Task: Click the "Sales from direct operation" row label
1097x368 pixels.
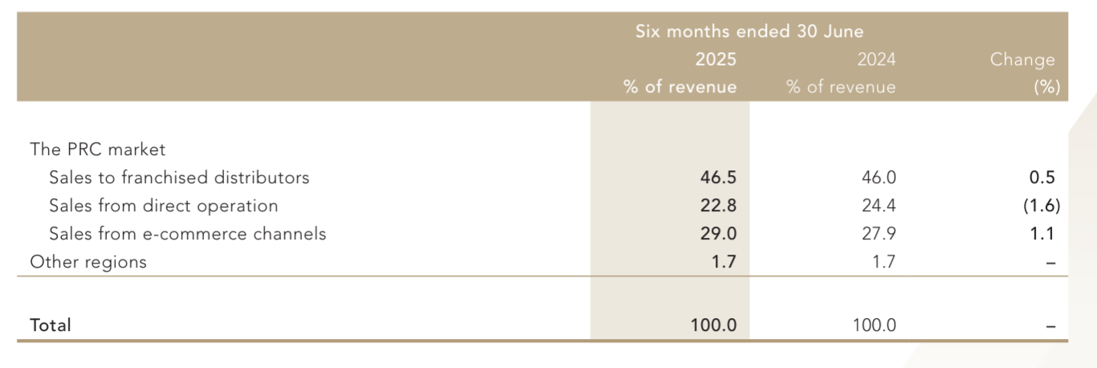Action: pos(163,206)
